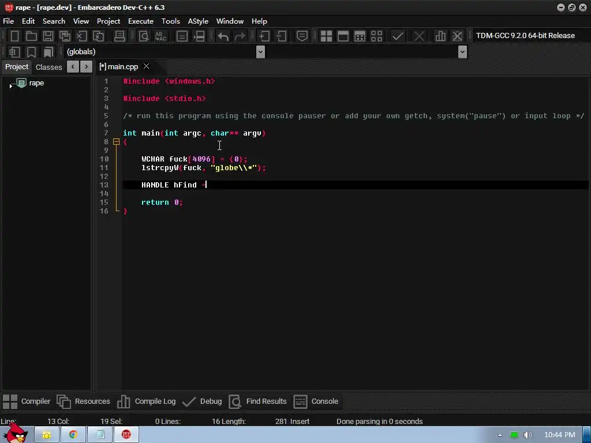Open the Debug bottom panel tab
This screenshot has height=443, width=591.
click(201, 401)
